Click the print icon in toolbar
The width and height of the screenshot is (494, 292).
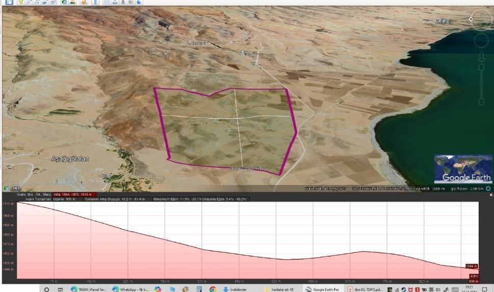[115, 2]
